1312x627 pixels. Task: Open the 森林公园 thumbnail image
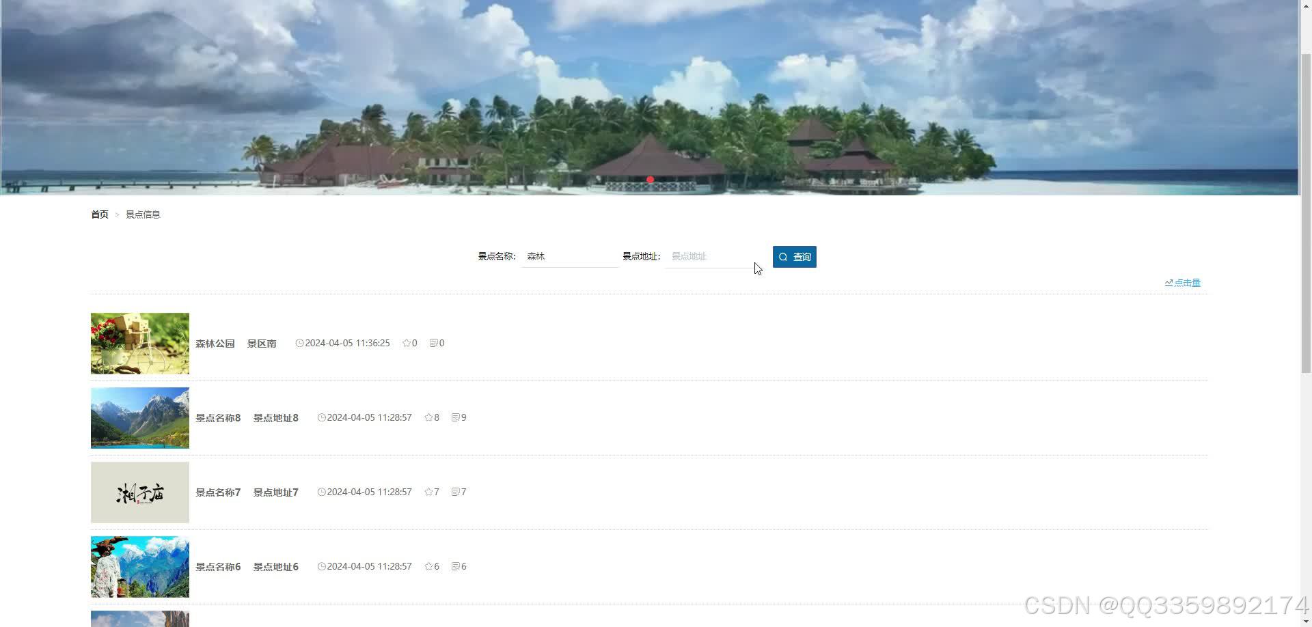[140, 344]
